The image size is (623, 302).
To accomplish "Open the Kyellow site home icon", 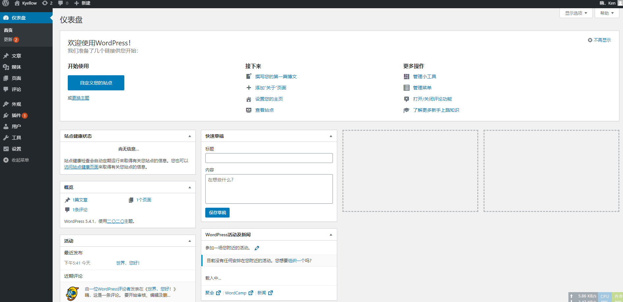I will 17,3.
